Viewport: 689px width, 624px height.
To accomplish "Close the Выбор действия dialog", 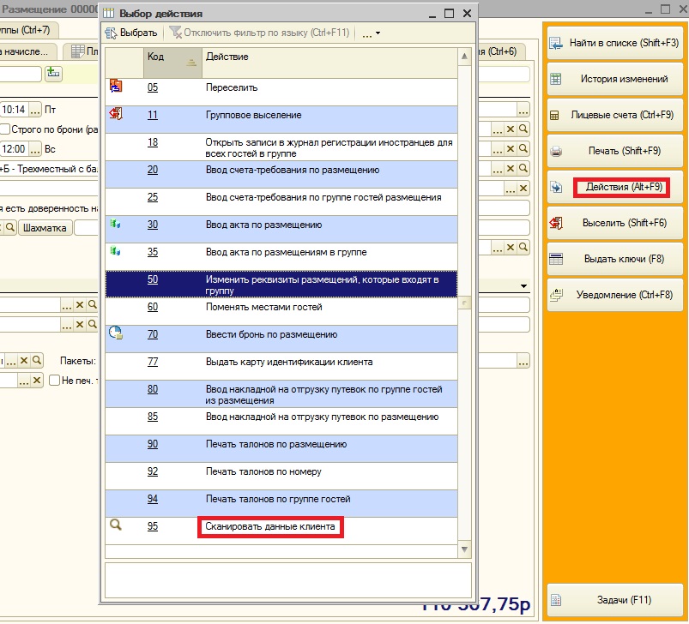I will (467, 13).
